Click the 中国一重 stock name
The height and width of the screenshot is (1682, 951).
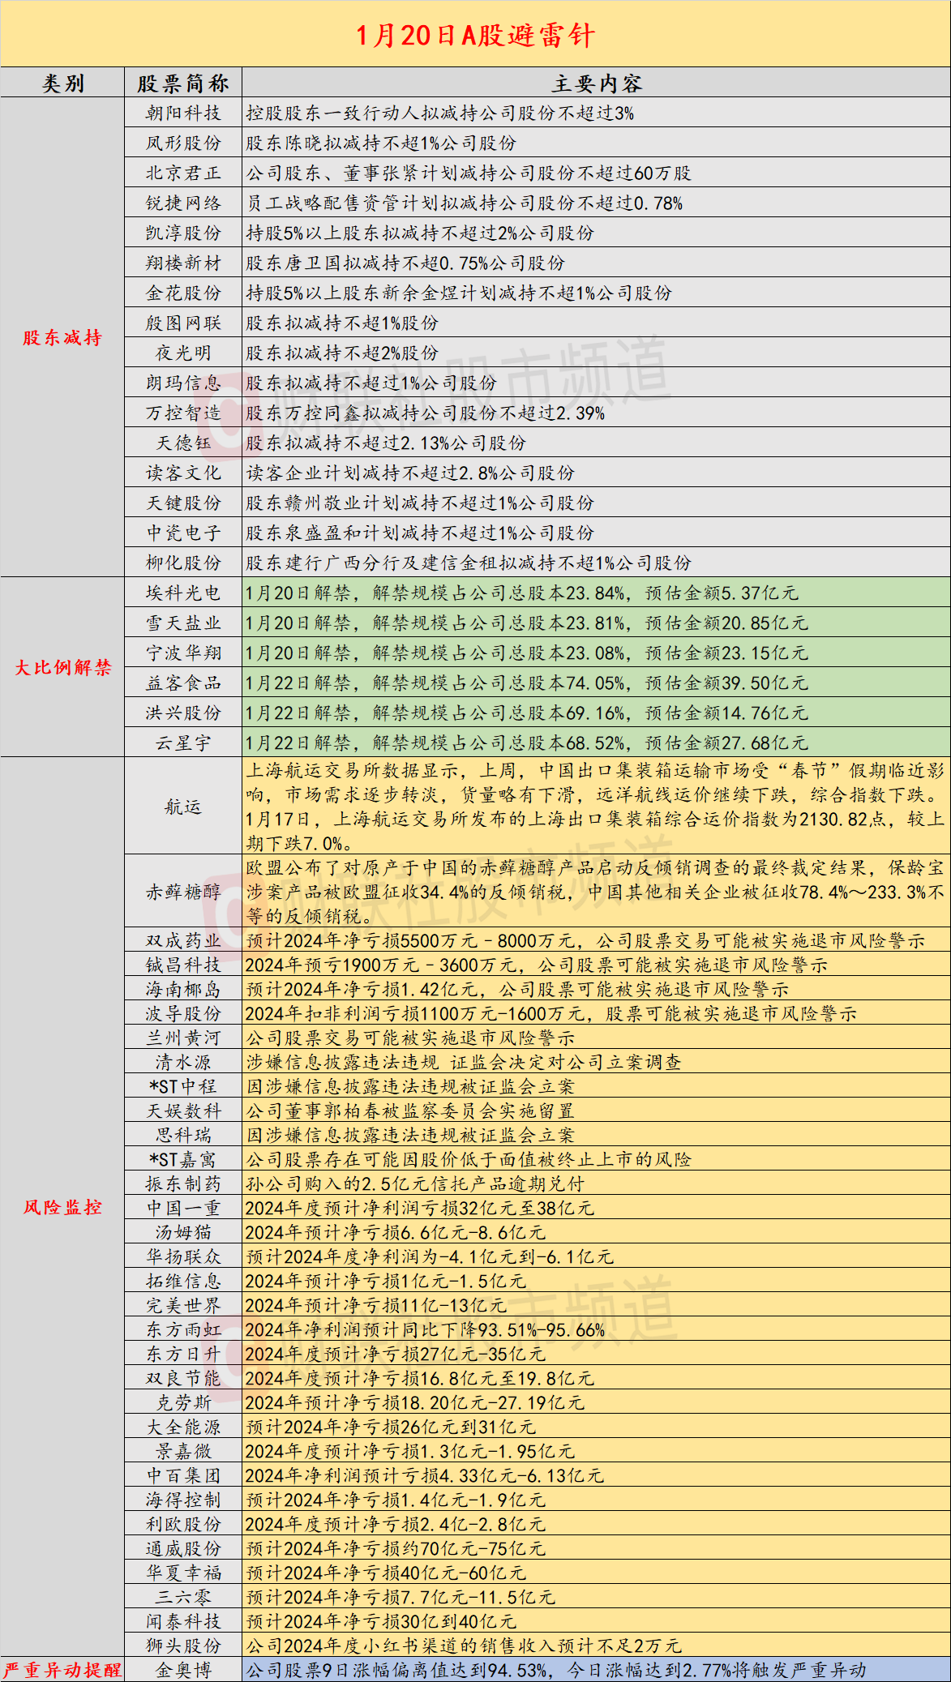183,1208
